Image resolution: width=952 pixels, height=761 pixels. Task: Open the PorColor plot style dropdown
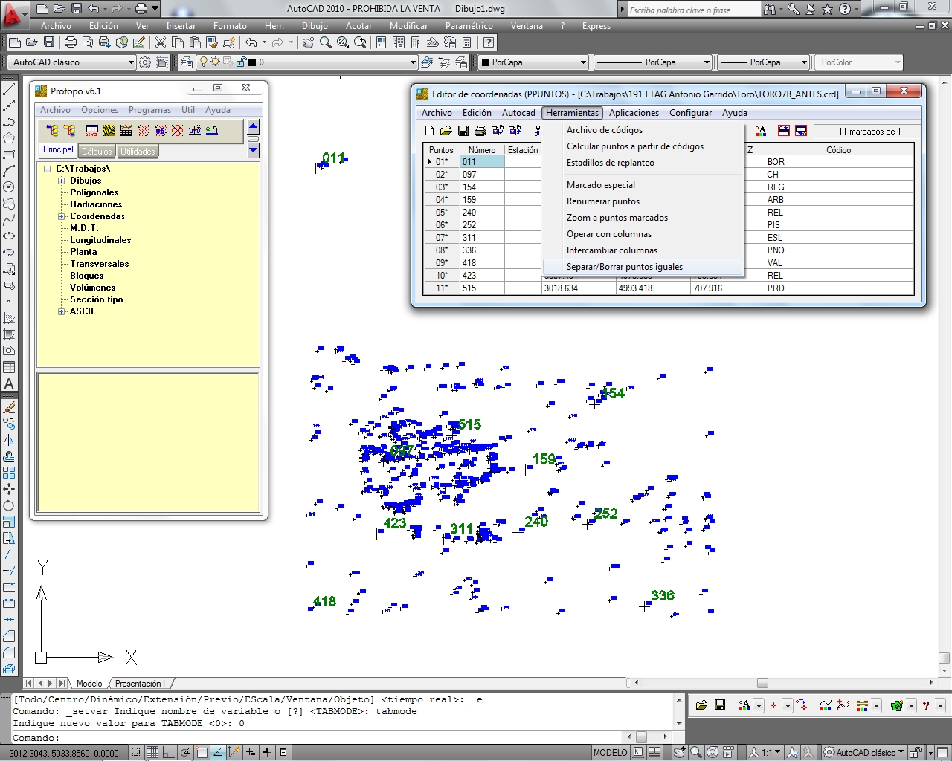coord(859,62)
